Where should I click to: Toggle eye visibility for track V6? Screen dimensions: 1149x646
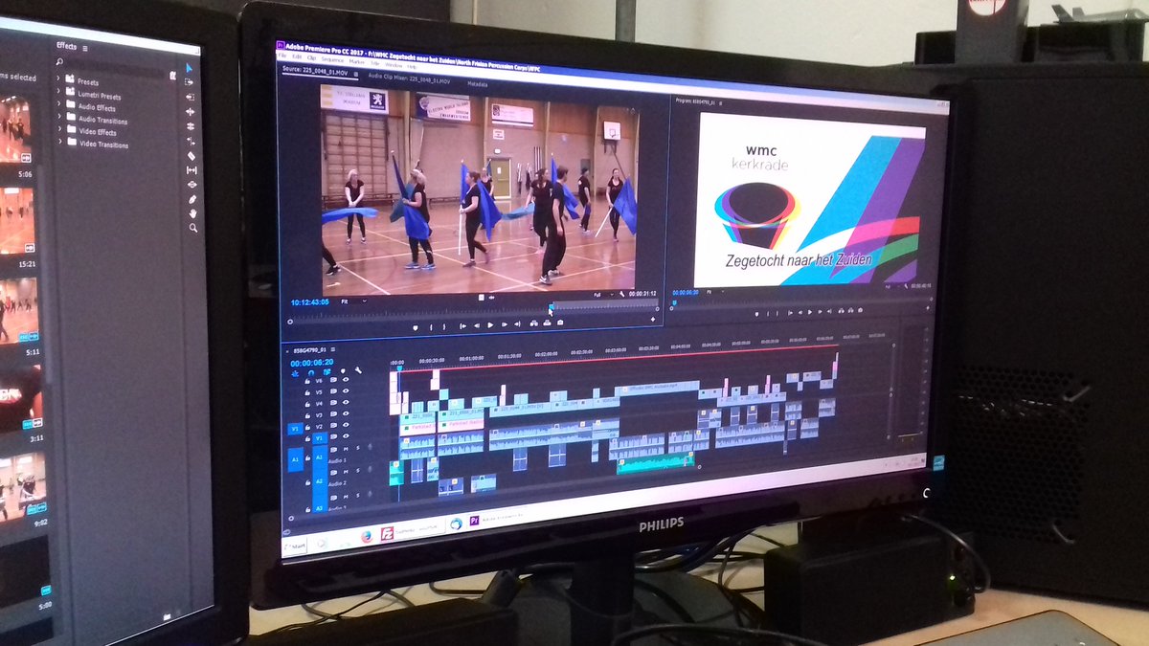point(346,379)
